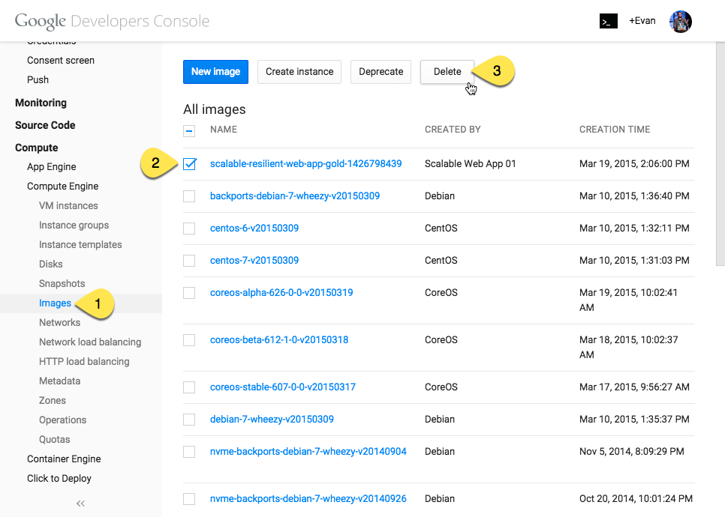Screen dimensions: 725x517
Task: Open the centos-6-v20150309 image link
Action: click(254, 228)
